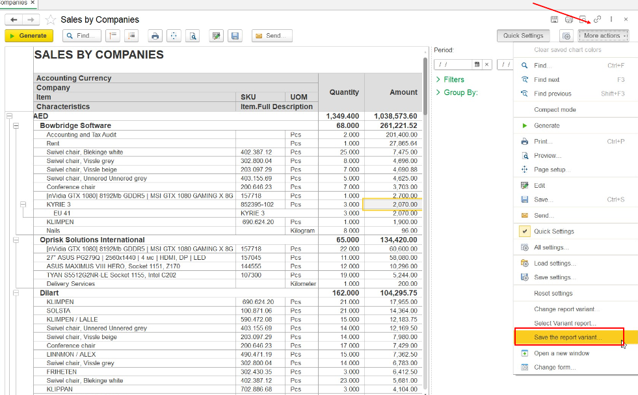Open print preview from the toolbar
The image size is (638, 395).
tap(192, 36)
